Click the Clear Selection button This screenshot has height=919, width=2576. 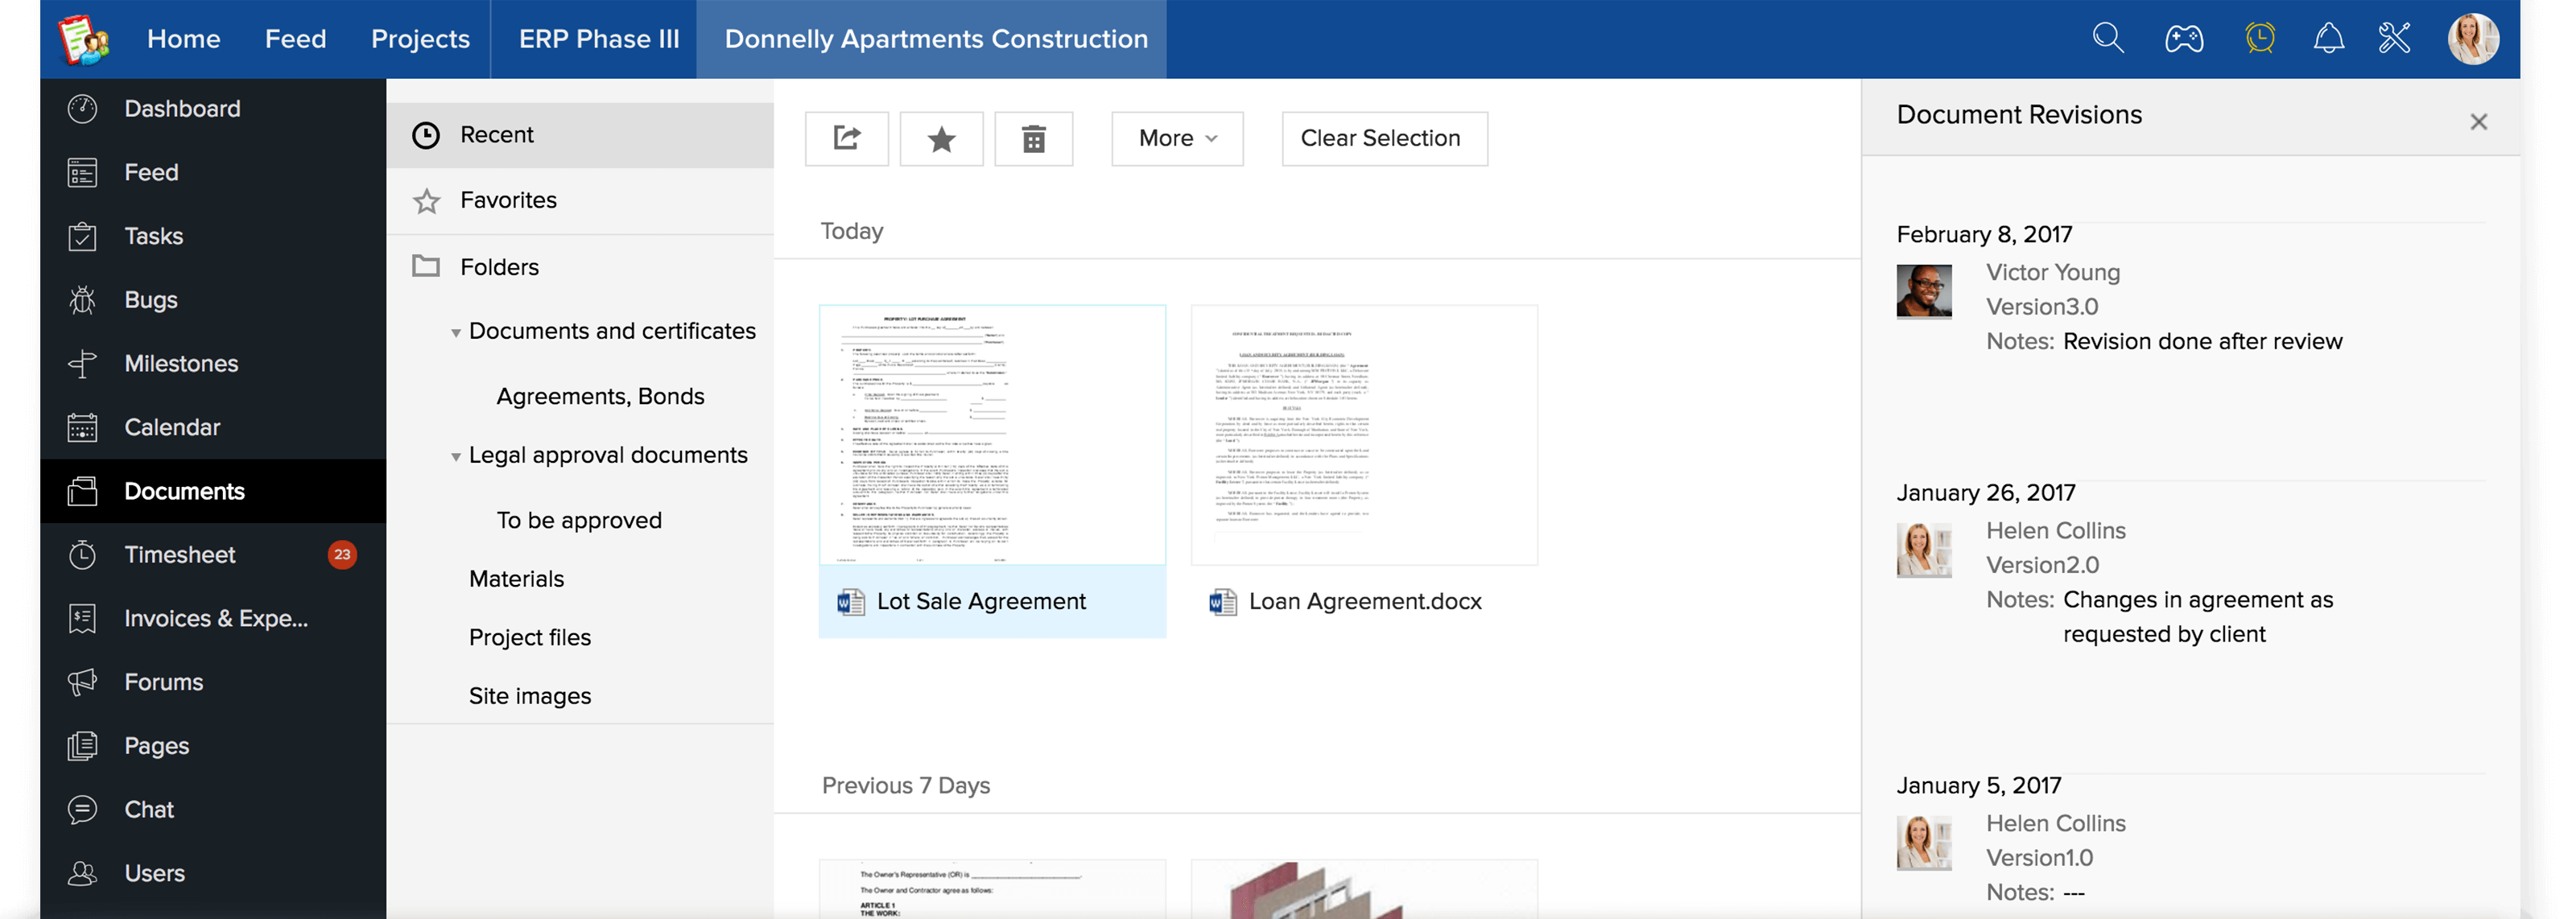(x=1383, y=138)
